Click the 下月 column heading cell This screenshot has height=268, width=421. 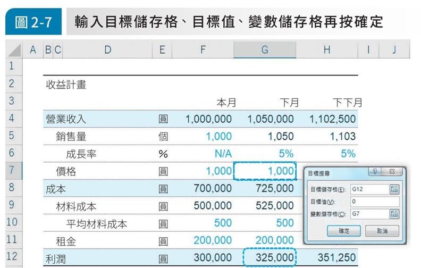289,103
